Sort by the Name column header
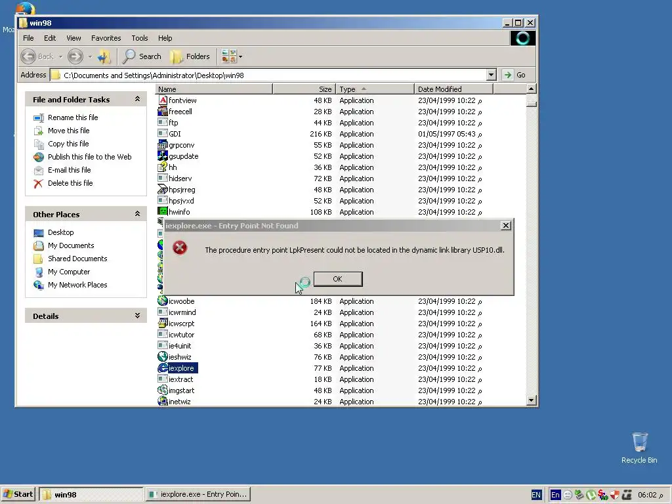This screenshot has width=672, height=504. (214, 89)
